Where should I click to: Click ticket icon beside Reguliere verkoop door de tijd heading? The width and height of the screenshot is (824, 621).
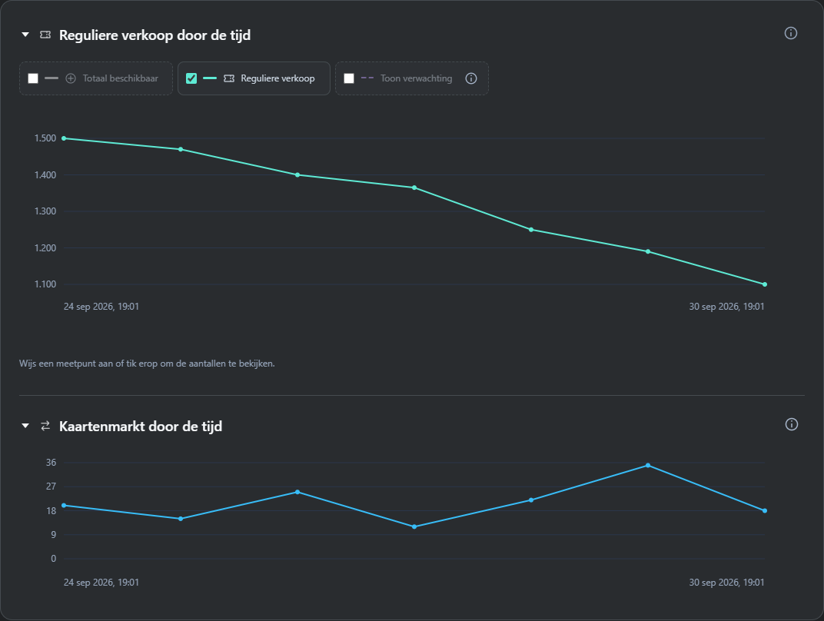[45, 35]
